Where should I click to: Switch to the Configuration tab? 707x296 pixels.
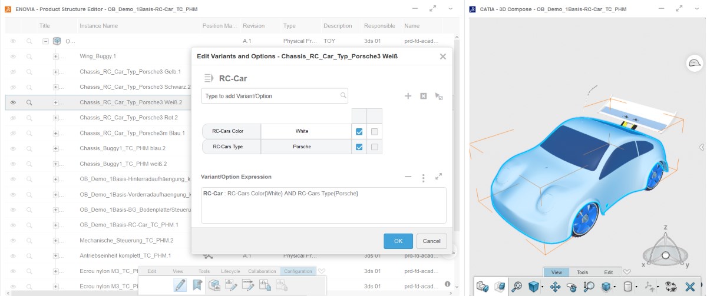[298, 271]
